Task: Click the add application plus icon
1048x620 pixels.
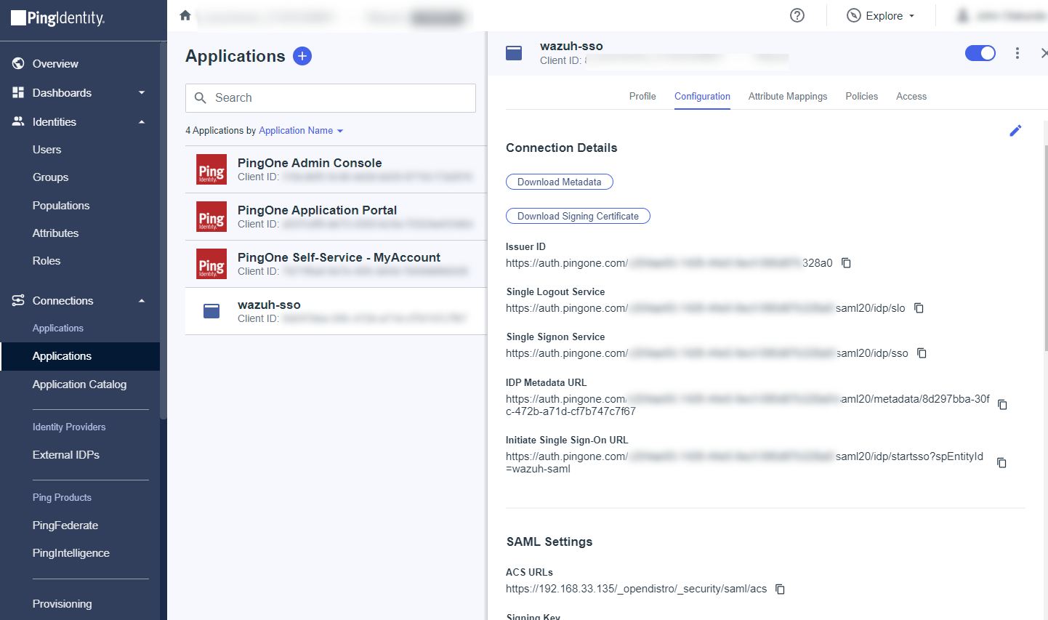Action: coord(302,56)
